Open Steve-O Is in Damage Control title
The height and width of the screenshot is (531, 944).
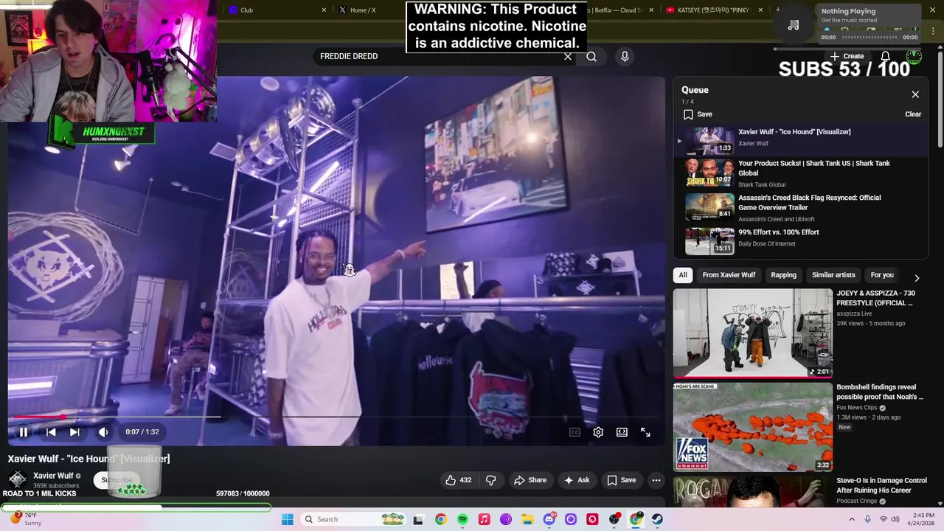(881, 485)
